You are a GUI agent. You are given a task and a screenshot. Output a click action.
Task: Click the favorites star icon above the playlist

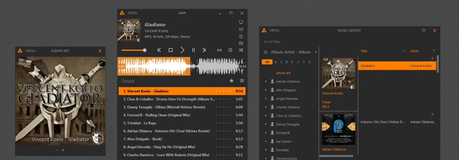[231, 81]
